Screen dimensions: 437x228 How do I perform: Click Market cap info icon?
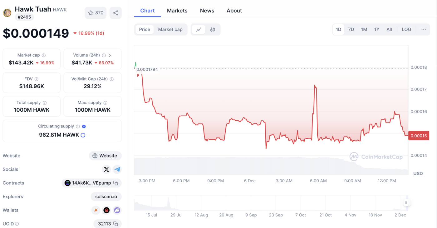(44, 55)
